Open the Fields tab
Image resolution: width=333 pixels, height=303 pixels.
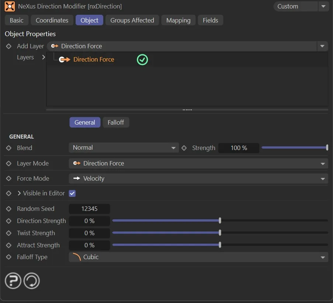tap(210, 20)
